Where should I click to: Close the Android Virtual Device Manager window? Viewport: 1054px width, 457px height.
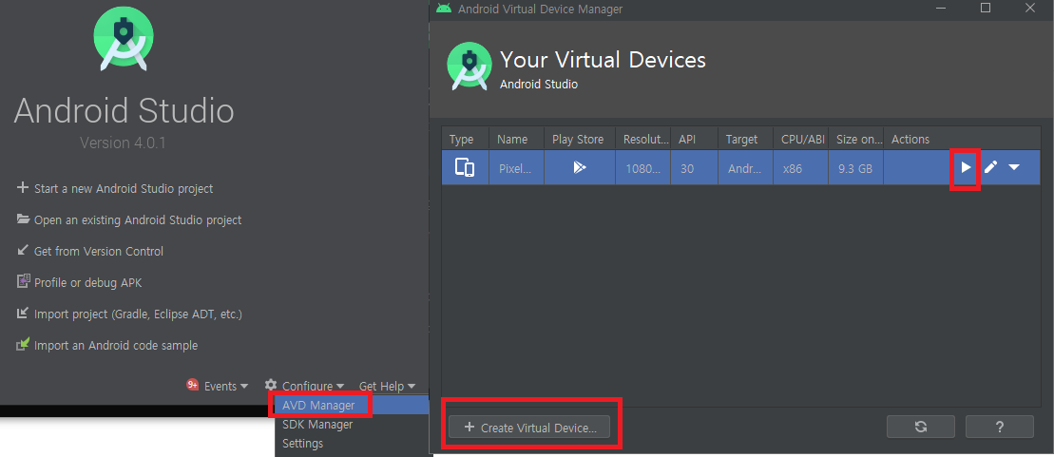coord(1030,8)
